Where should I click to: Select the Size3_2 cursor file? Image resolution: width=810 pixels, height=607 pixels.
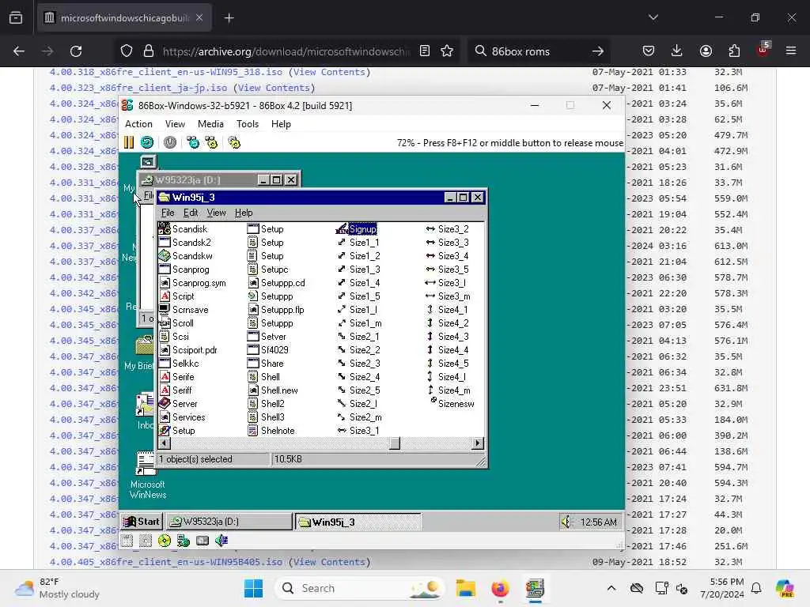pyautogui.click(x=447, y=228)
